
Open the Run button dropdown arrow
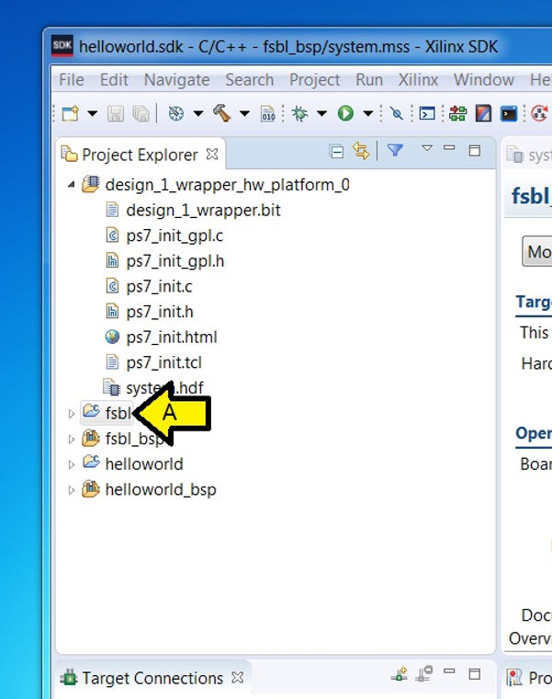click(x=367, y=114)
